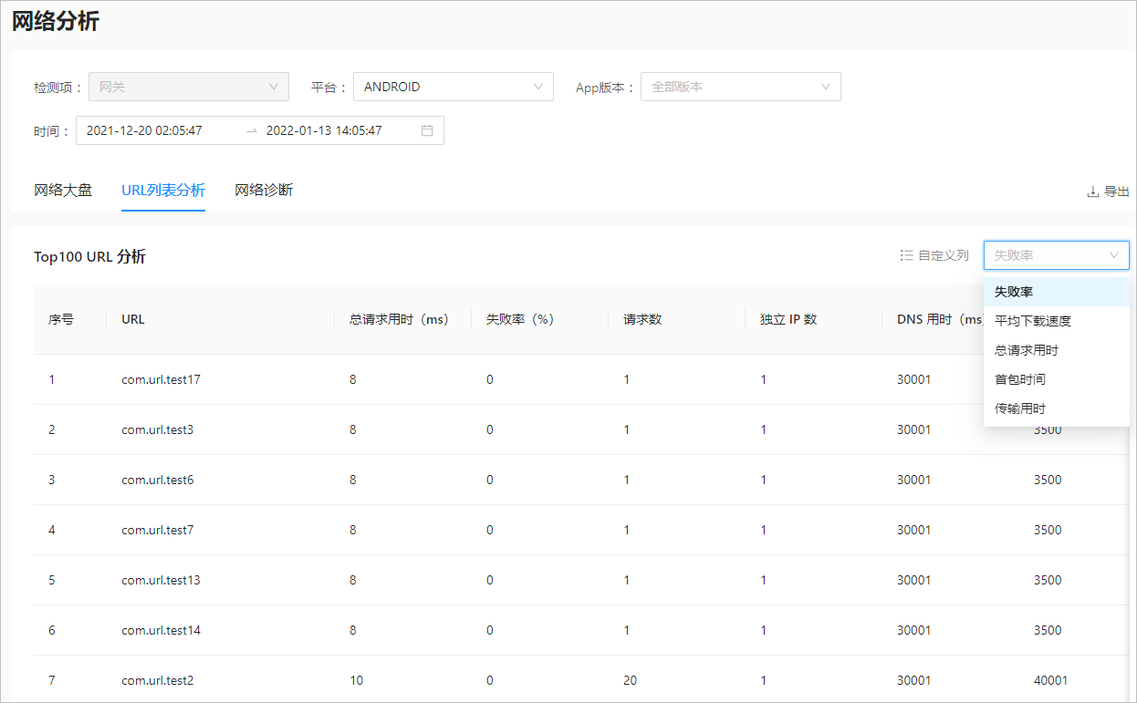The image size is (1137, 703).
Task: Click URL com.url.test7 in the table
Action: pyautogui.click(x=157, y=530)
